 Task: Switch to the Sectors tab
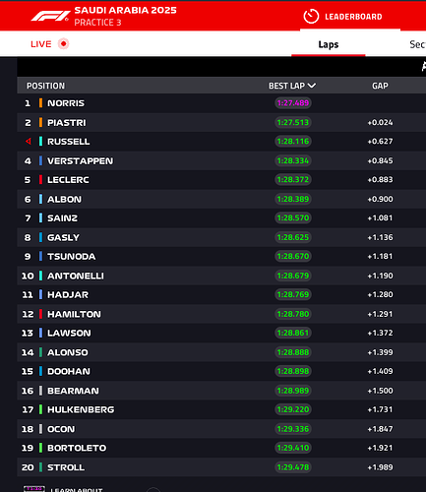coord(418,44)
